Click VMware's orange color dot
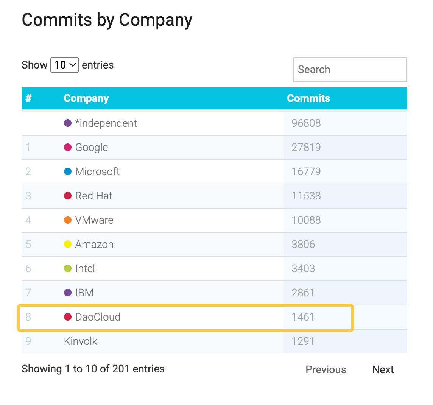Image resolution: width=433 pixels, height=405 pixels. [x=68, y=220]
